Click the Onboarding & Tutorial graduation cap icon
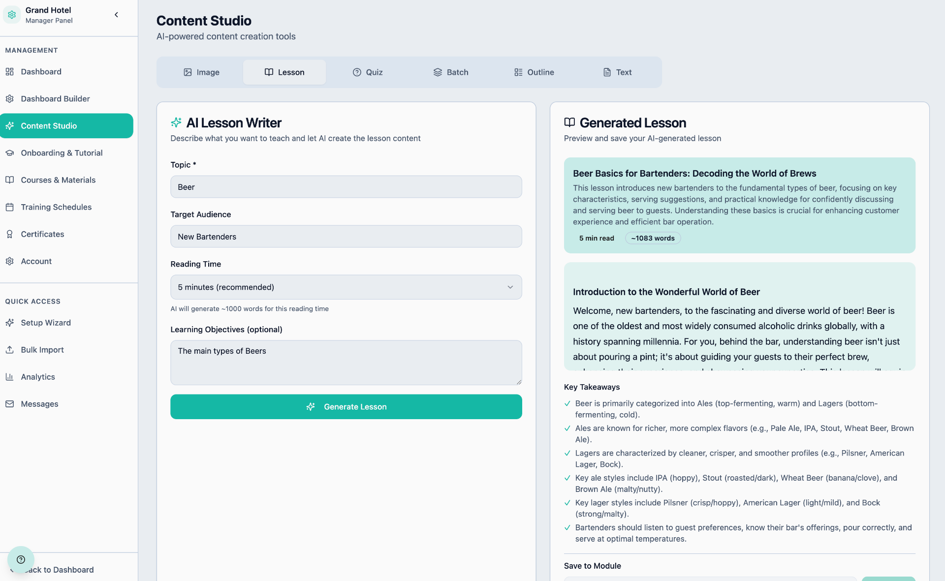 point(10,153)
